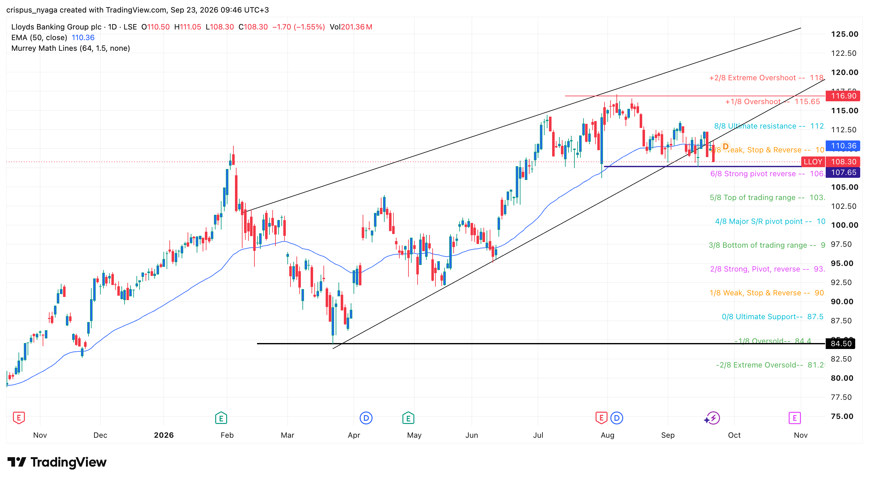The height and width of the screenshot is (481, 869).
Task: Open the magenta upcoming earnings marker near Nov
Action: click(795, 418)
